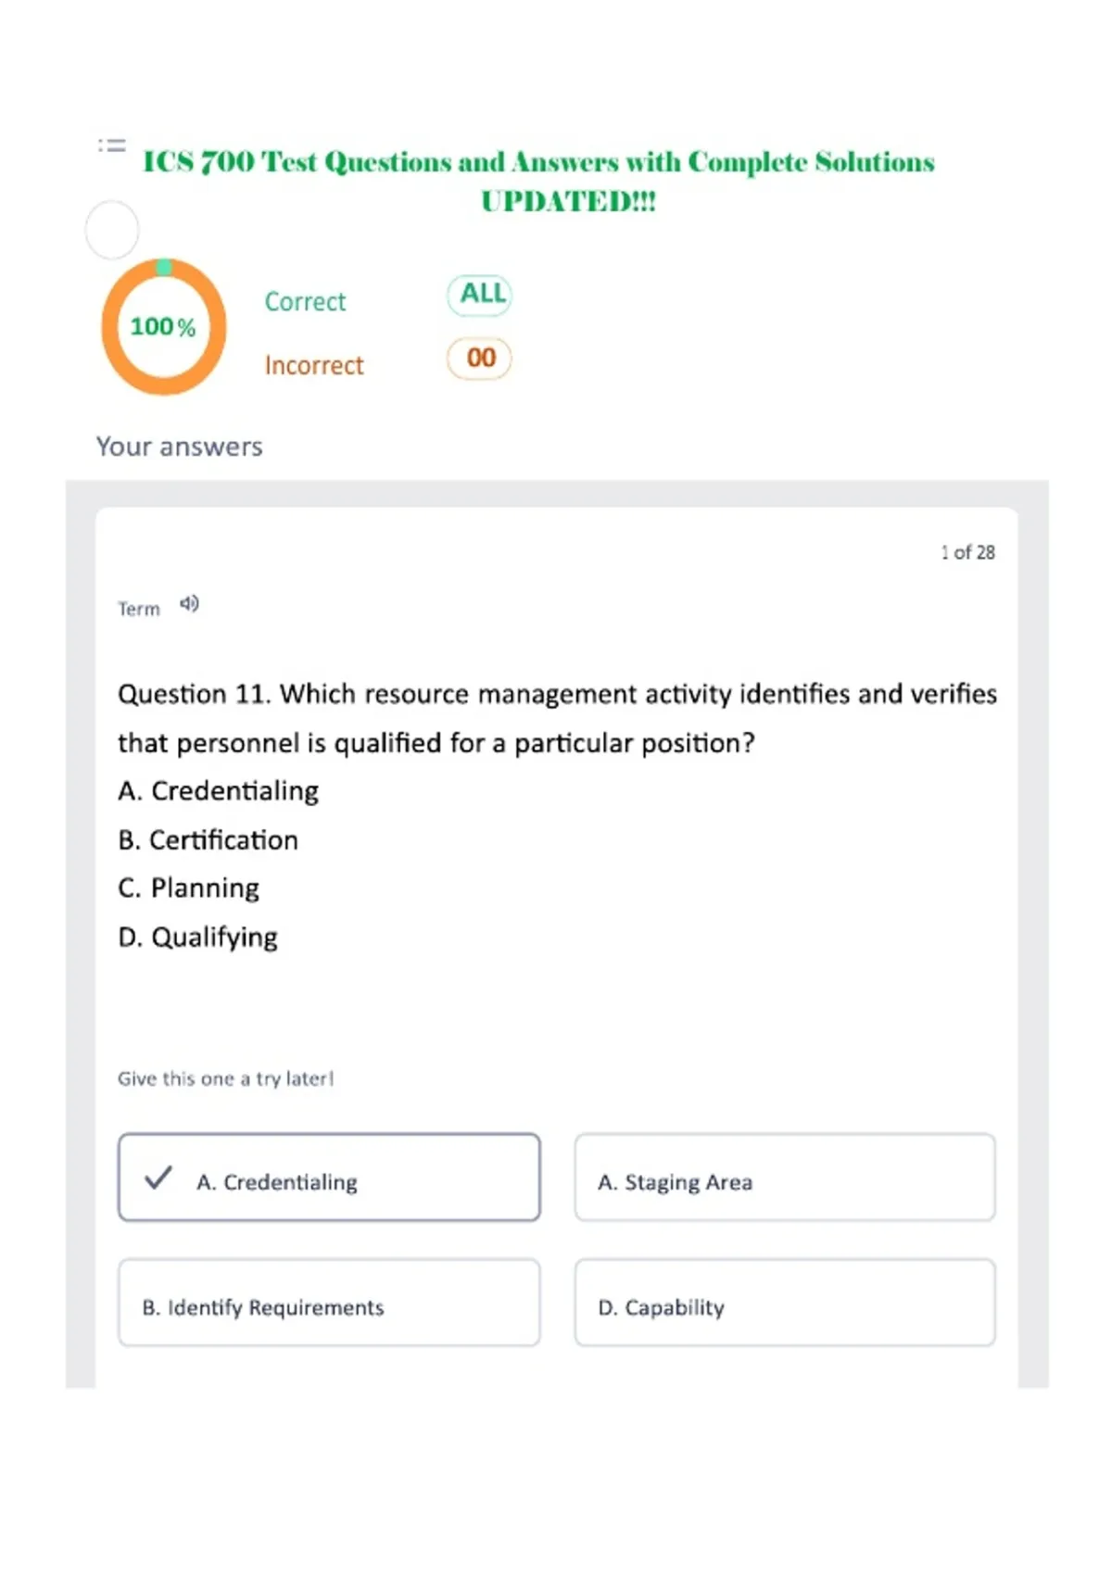Click the checkmark on Credentialing answer
This screenshot has width=1112, height=1575.
(158, 1178)
